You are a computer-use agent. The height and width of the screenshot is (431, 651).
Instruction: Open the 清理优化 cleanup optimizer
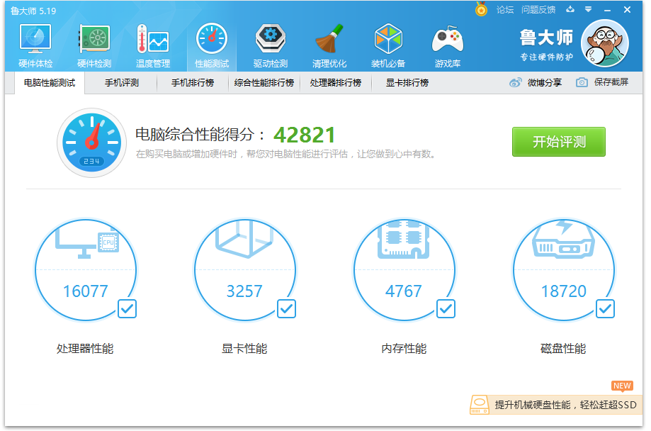point(329,44)
